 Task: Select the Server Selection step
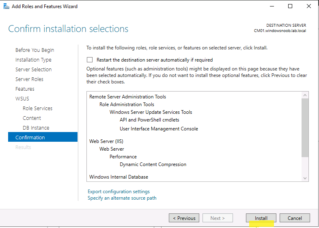pos(34,69)
